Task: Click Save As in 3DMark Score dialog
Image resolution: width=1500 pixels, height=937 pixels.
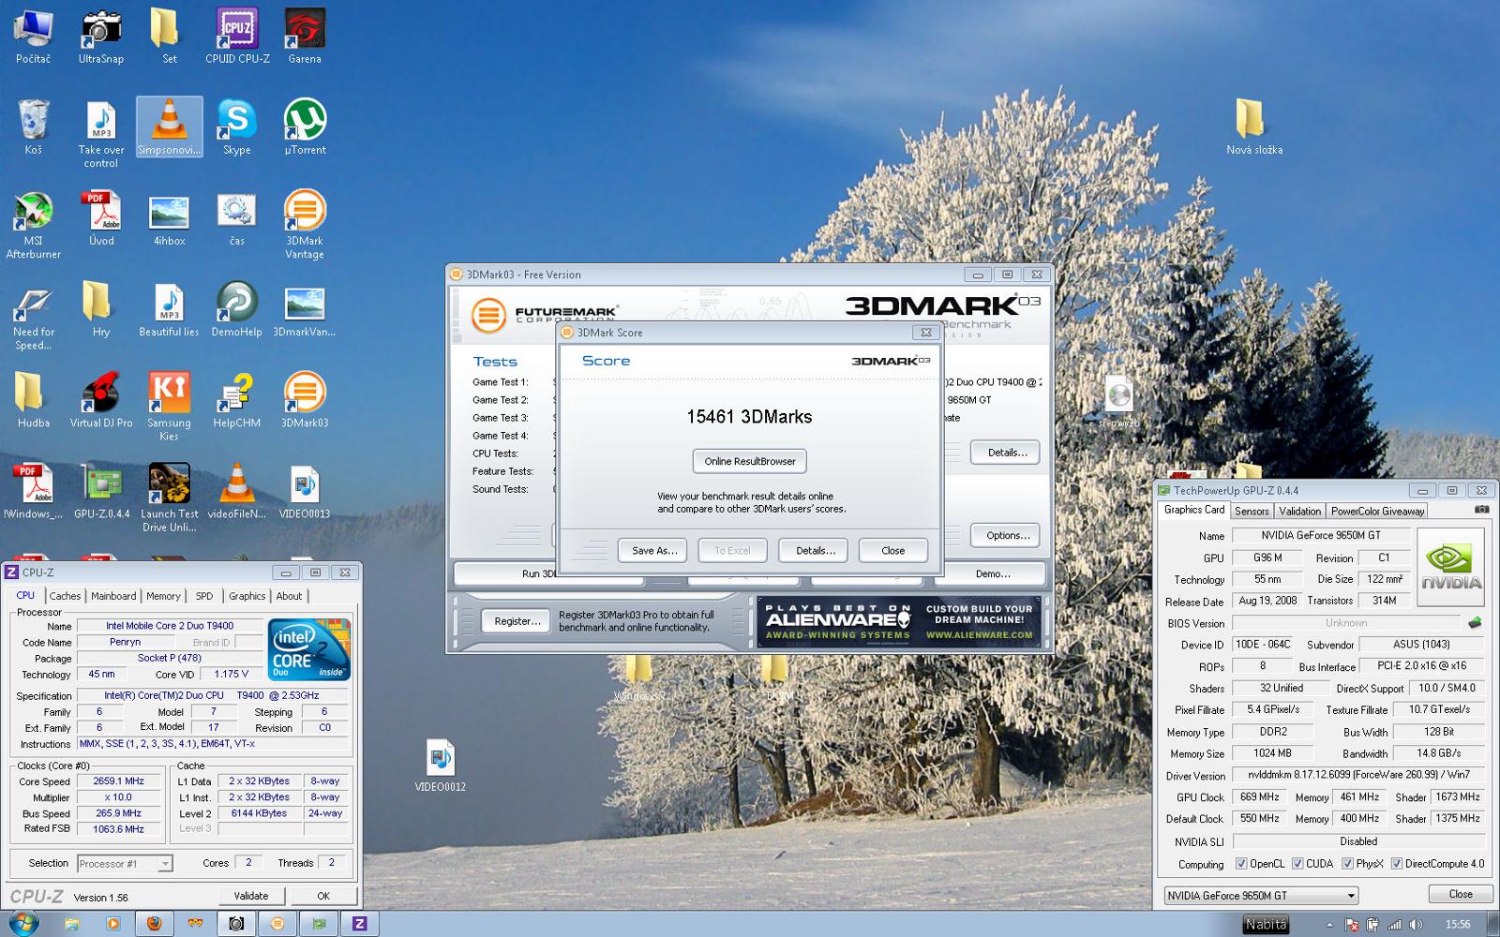Action: [653, 550]
